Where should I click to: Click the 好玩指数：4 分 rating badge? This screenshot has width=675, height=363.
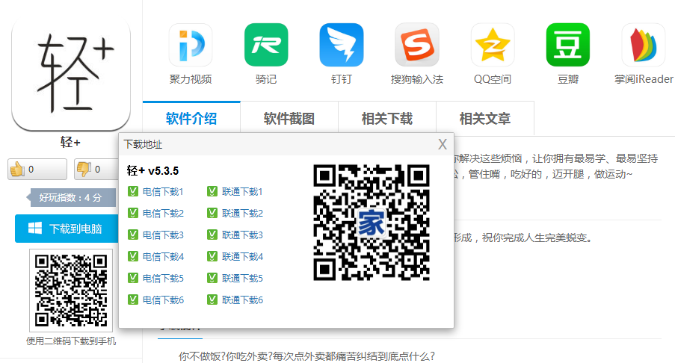click(71, 197)
